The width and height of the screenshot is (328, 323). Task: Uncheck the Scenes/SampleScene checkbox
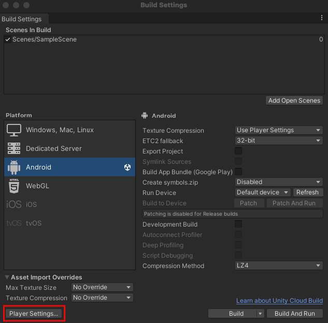(x=8, y=39)
